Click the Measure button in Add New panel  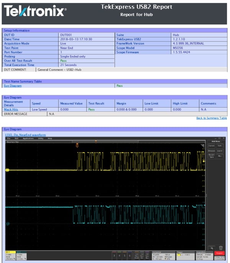click(x=212, y=151)
